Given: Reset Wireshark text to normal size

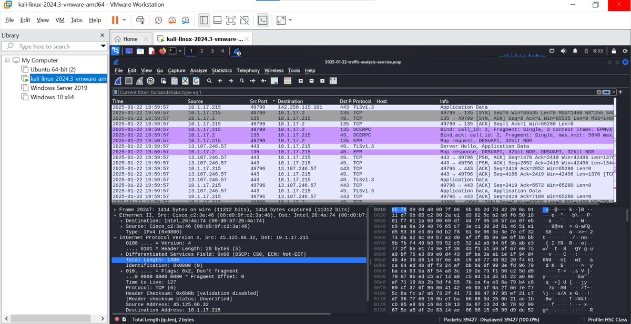Looking at the screenshot, I should 322,81.
